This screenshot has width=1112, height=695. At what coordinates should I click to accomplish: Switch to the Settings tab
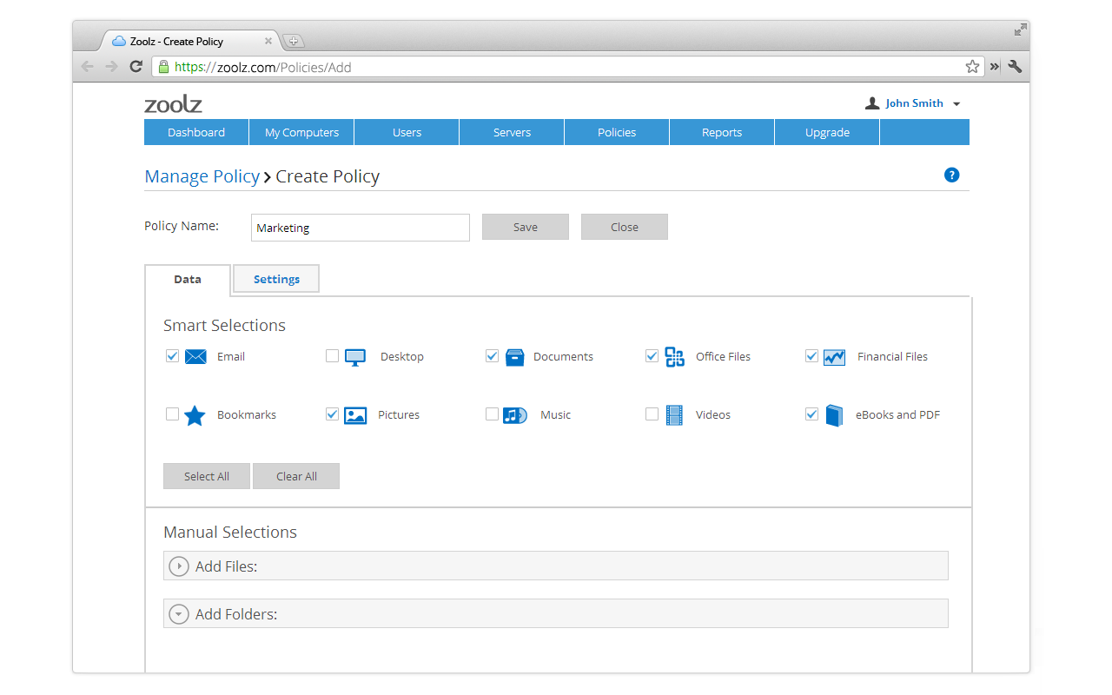click(x=276, y=279)
